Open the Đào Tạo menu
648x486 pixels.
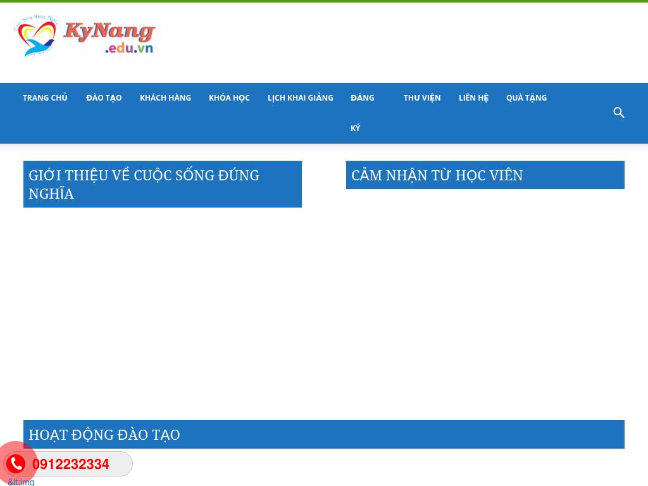coord(104,98)
